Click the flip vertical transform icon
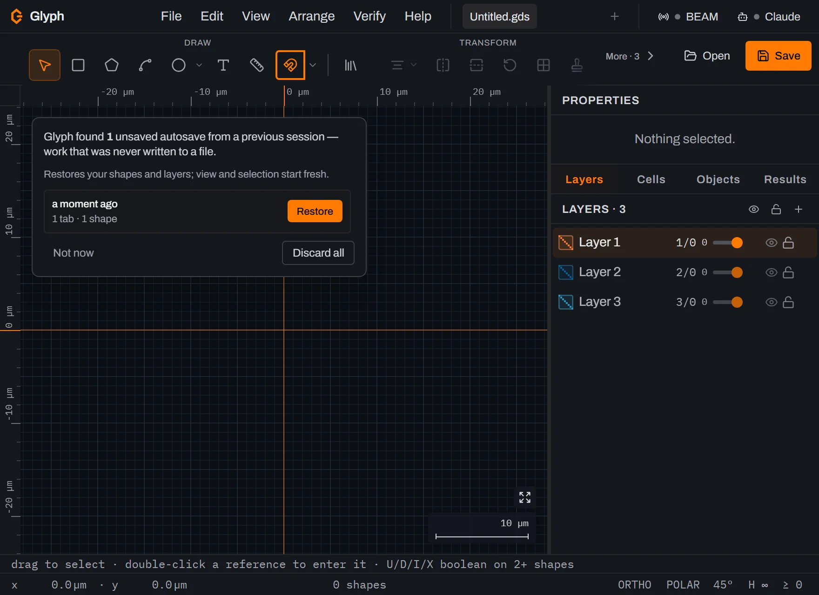Viewport: 819px width, 595px height. (477, 65)
